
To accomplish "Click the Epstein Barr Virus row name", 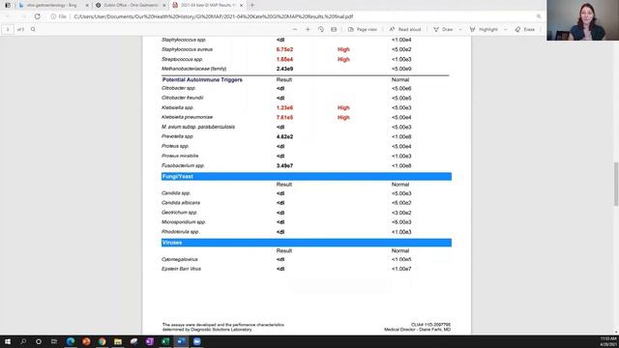I will coord(181,269).
